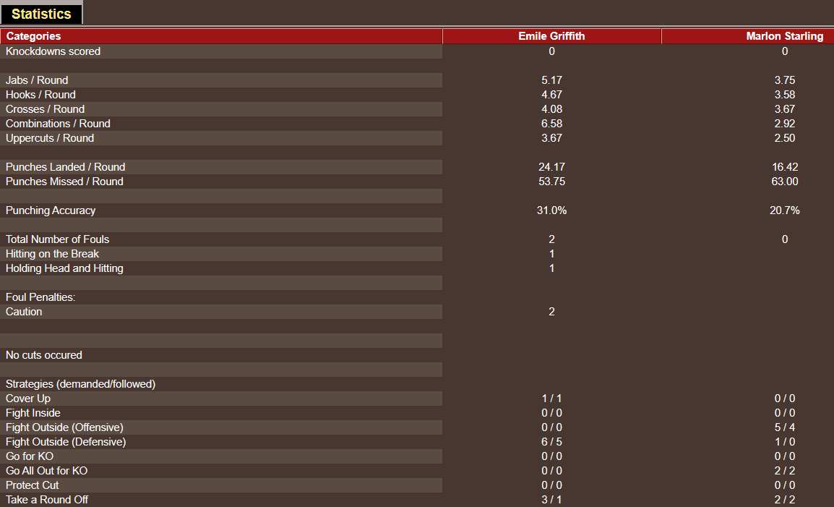Click the Caution penalty row label
Viewport: 834px width, 507px height.
(x=24, y=312)
